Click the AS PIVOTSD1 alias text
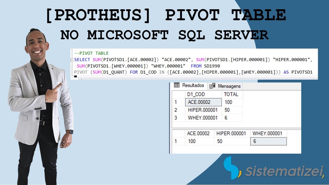 pyautogui.click(x=298, y=72)
